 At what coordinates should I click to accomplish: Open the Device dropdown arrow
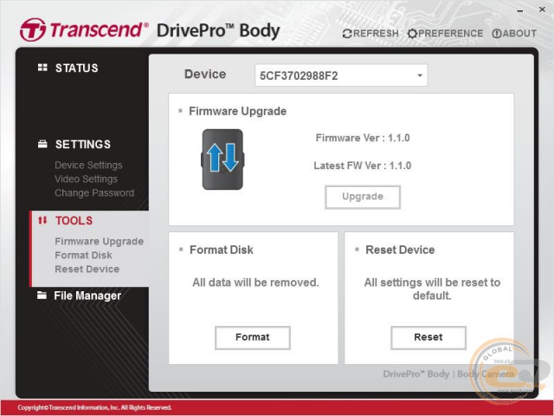pos(420,75)
